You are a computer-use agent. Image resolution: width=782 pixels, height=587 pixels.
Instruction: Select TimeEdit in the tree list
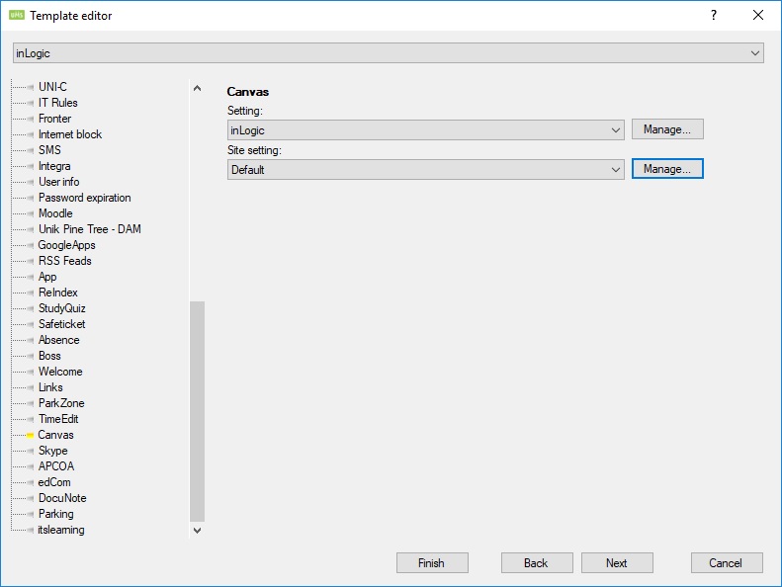click(x=58, y=419)
